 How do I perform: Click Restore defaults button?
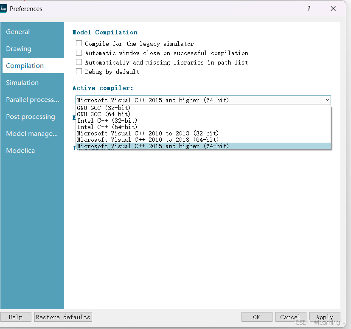pos(63,317)
